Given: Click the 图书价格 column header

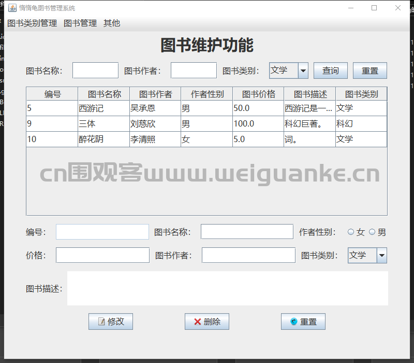Looking at the screenshot, I should tap(258, 94).
